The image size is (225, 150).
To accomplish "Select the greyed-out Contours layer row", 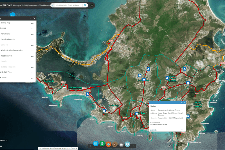I will 17,45.
